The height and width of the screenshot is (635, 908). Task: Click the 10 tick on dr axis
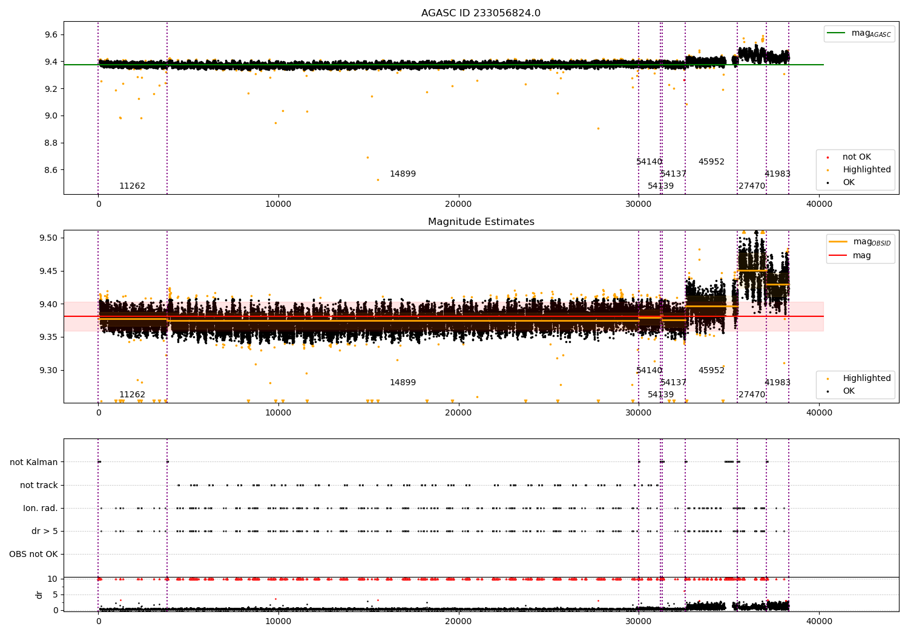[x=53, y=579]
